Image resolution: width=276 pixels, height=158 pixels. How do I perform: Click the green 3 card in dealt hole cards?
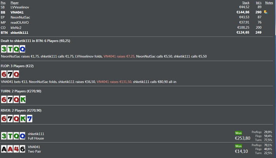coord(4,49)
